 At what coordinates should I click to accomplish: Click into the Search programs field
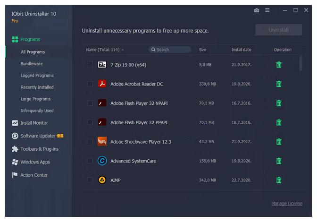coord(171,50)
